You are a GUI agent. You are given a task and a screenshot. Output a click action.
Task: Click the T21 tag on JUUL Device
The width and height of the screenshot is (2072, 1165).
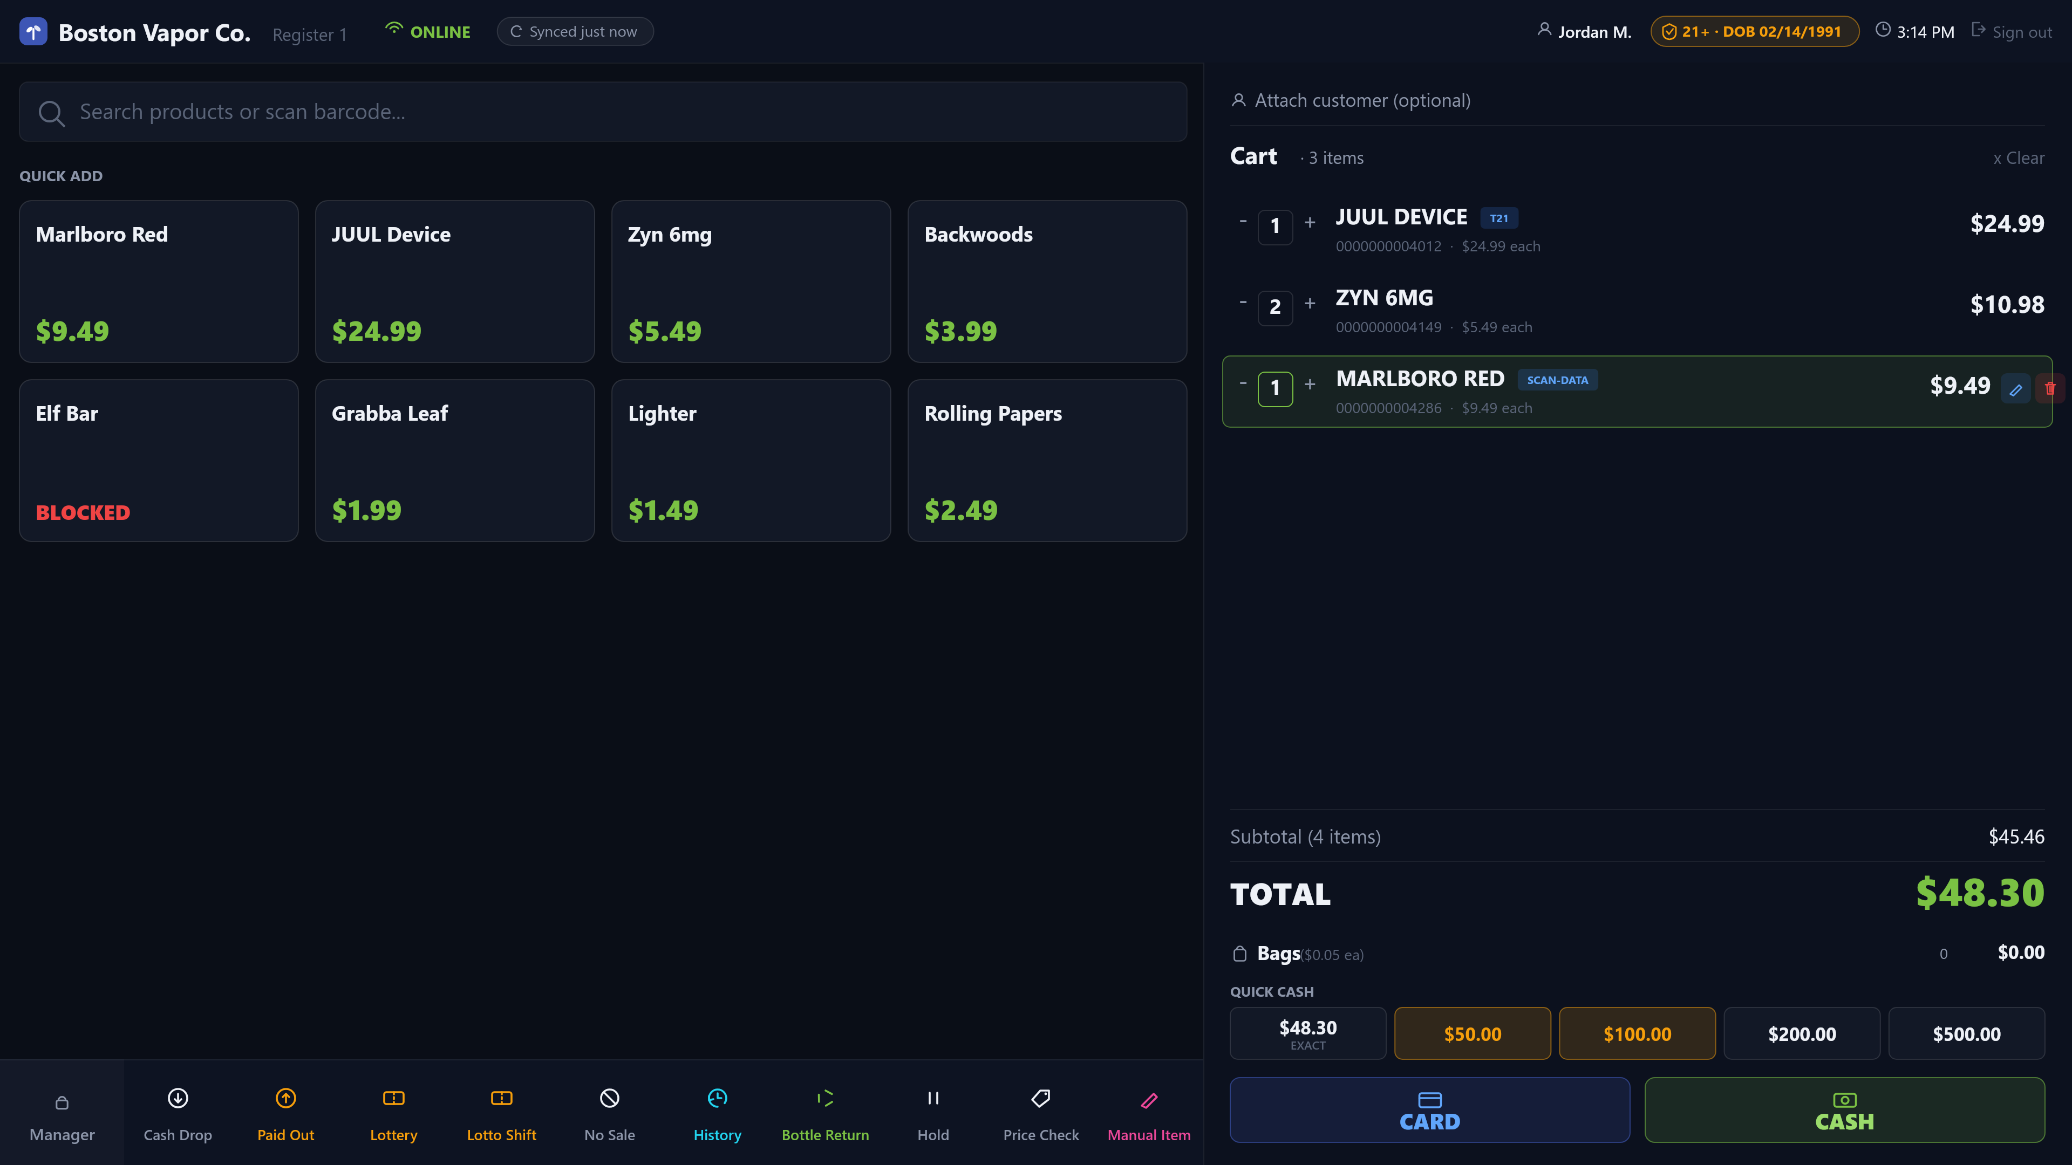[1498, 218]
